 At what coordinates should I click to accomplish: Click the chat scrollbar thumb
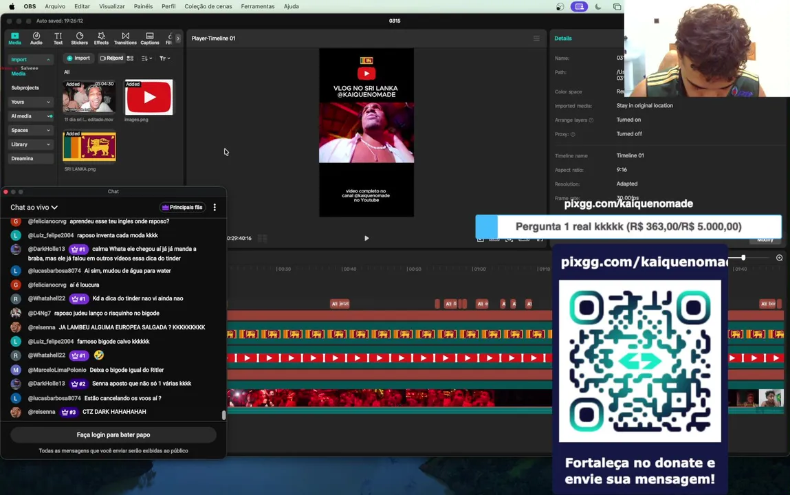point(223,415)
